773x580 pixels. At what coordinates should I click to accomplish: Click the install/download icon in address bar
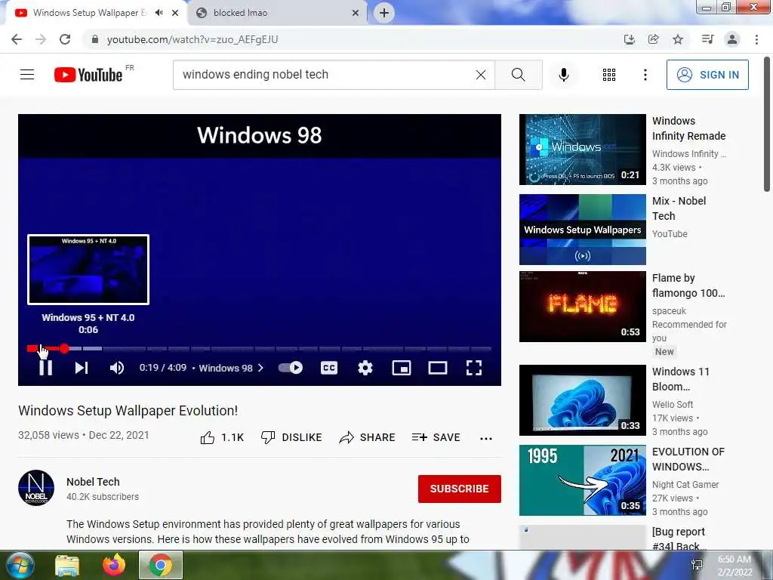(629, 39)
